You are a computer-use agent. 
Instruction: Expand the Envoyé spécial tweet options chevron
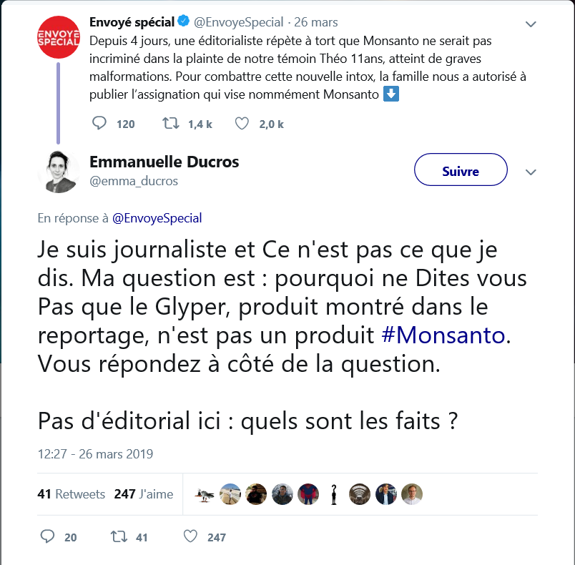pos(531,24)
